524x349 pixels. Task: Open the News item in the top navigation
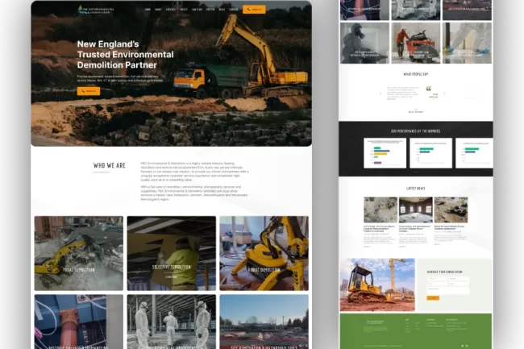coord(222,10)
